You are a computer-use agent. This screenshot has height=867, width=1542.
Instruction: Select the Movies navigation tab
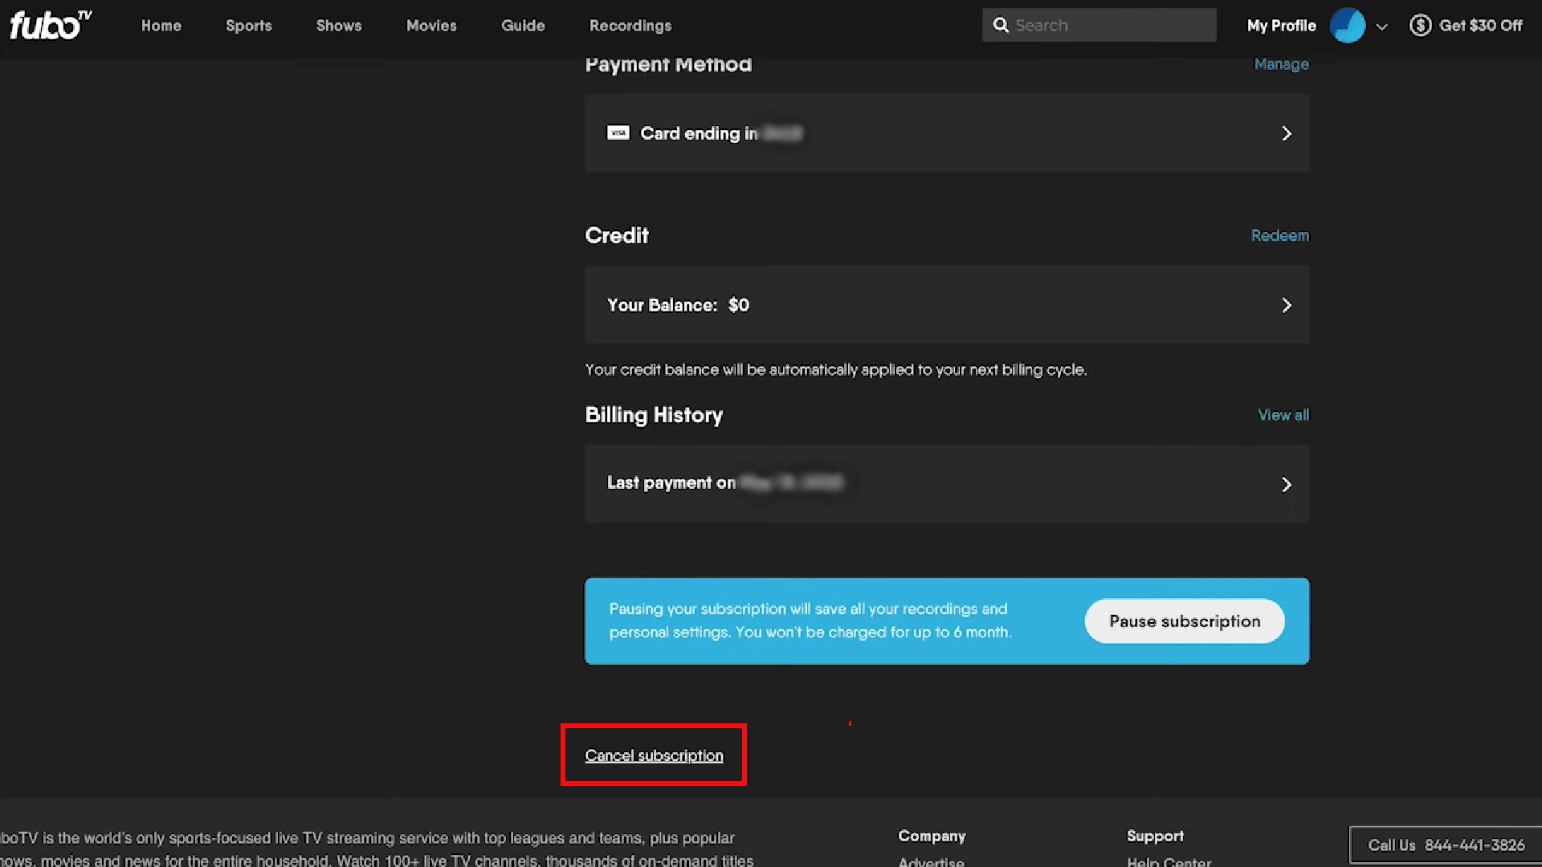pyautogui.click(x=431, y=26)
